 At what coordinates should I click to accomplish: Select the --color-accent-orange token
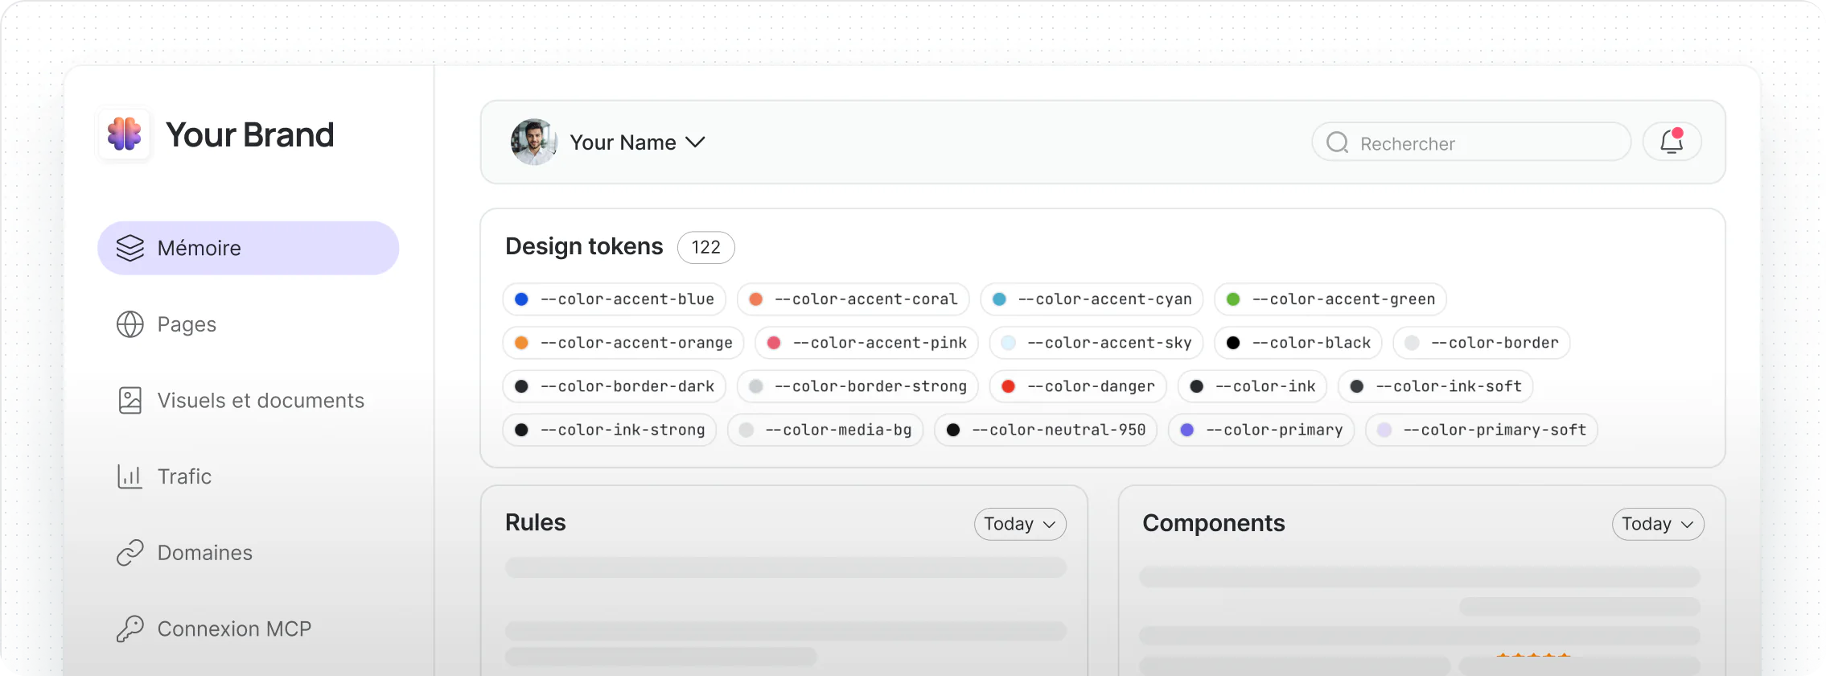click(623, 343)
